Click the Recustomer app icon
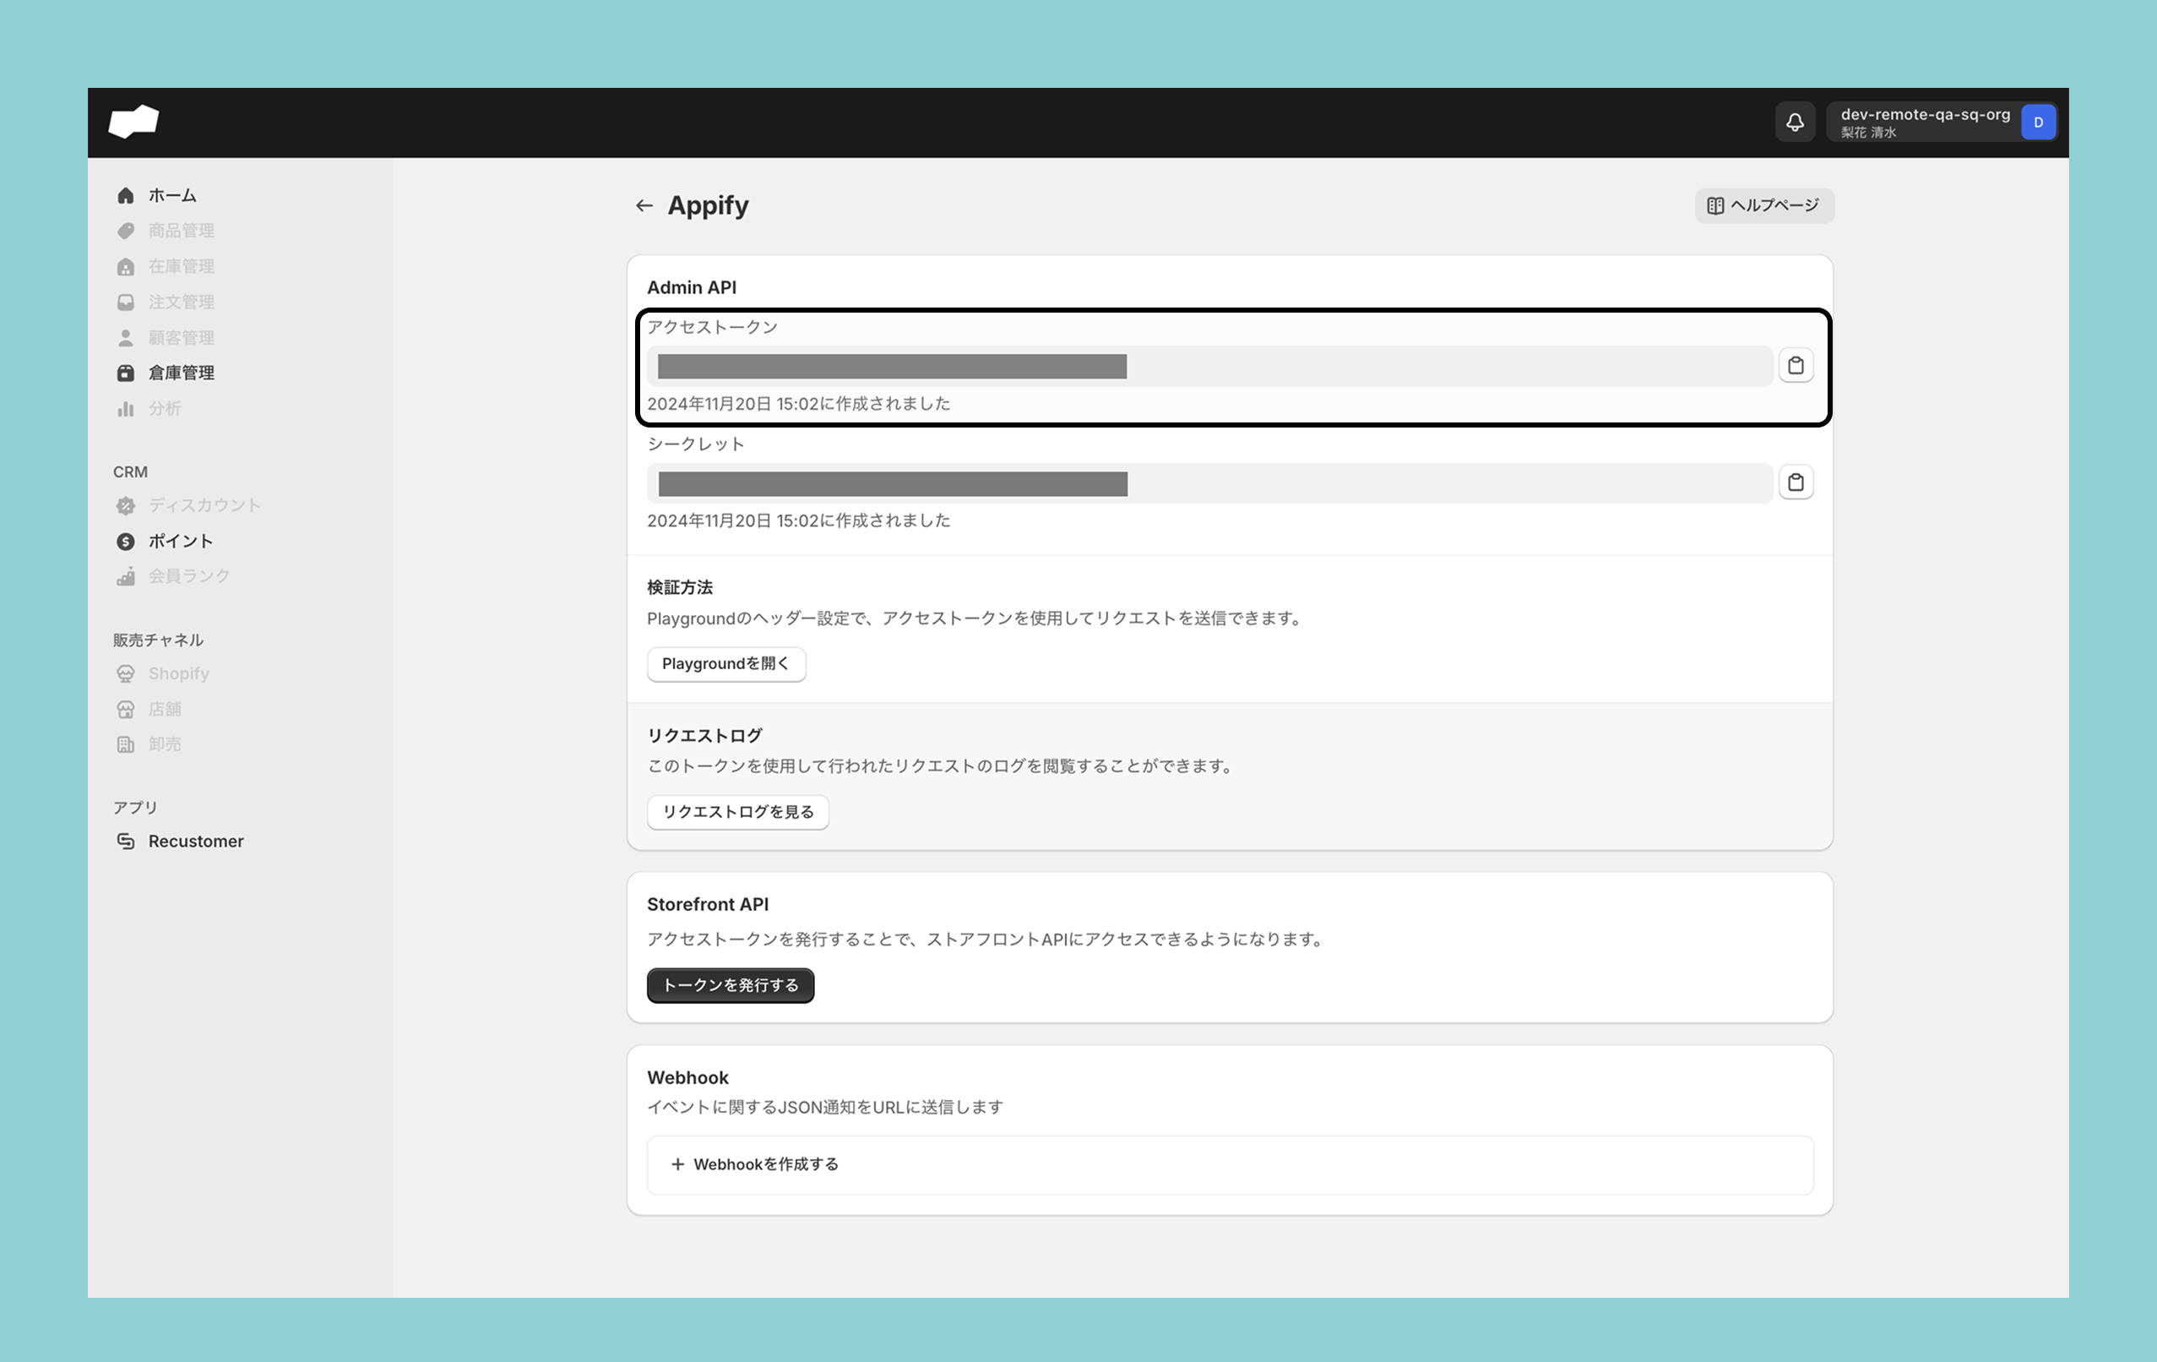Viewport: 2157px width, 1362px height. coord(125,842)
